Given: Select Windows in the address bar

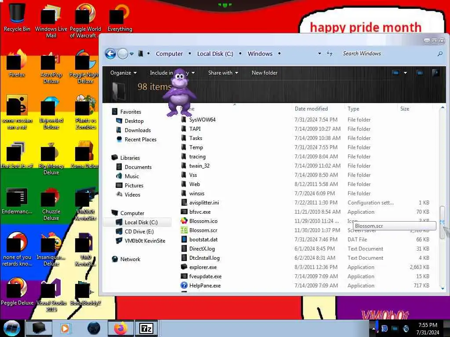Looking at the screenshot, I should (260, 54).
